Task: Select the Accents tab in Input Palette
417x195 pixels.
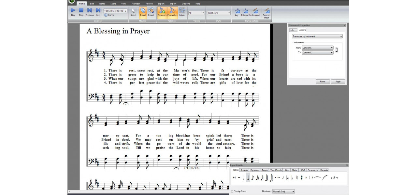Action: click(244, 170)
